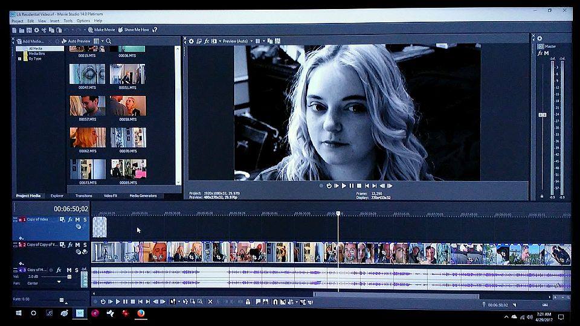Toggle Enable Snapping magnet icon

point(275,302)
